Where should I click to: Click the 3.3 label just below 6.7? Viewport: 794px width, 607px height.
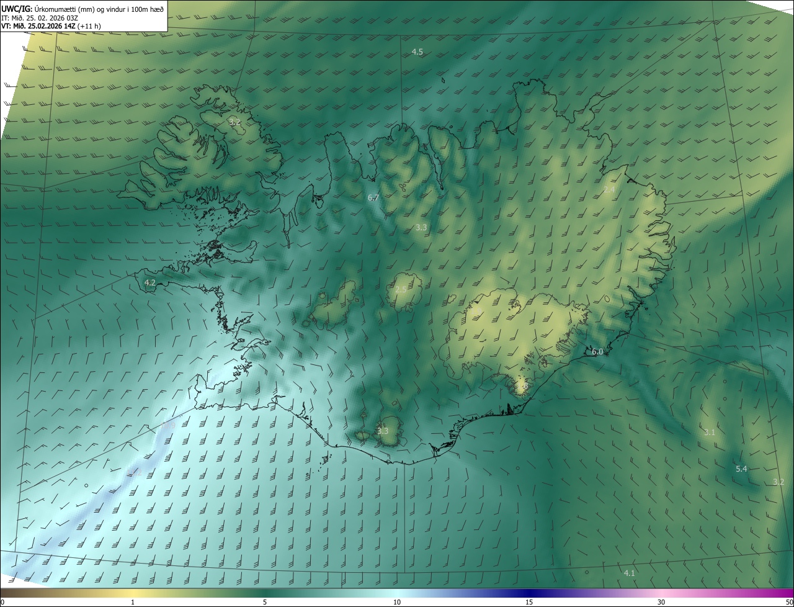coord(421,228)
